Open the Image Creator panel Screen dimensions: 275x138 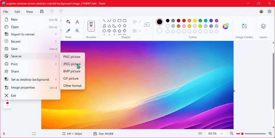244,26
